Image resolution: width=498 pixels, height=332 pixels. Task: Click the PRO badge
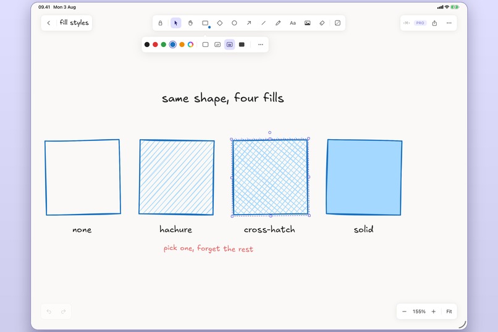click(x=420, y=23)
